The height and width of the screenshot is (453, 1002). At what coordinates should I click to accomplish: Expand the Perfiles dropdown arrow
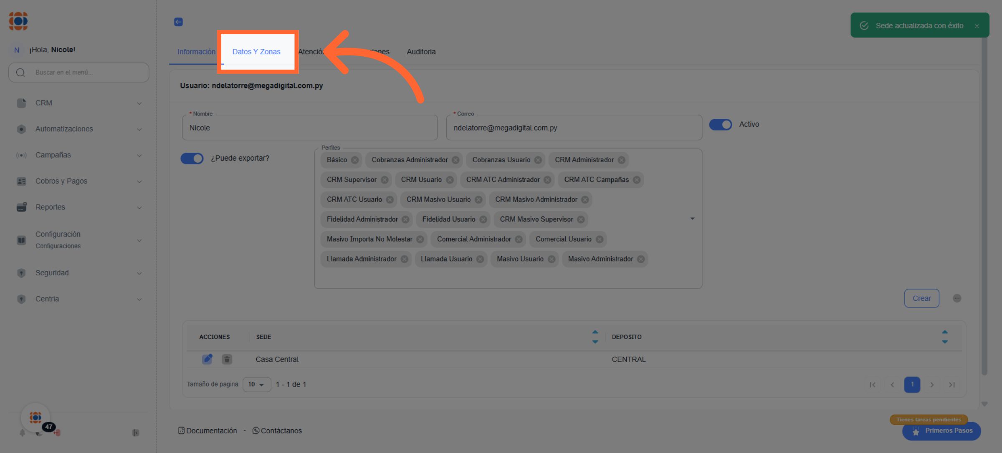point(692,219)
